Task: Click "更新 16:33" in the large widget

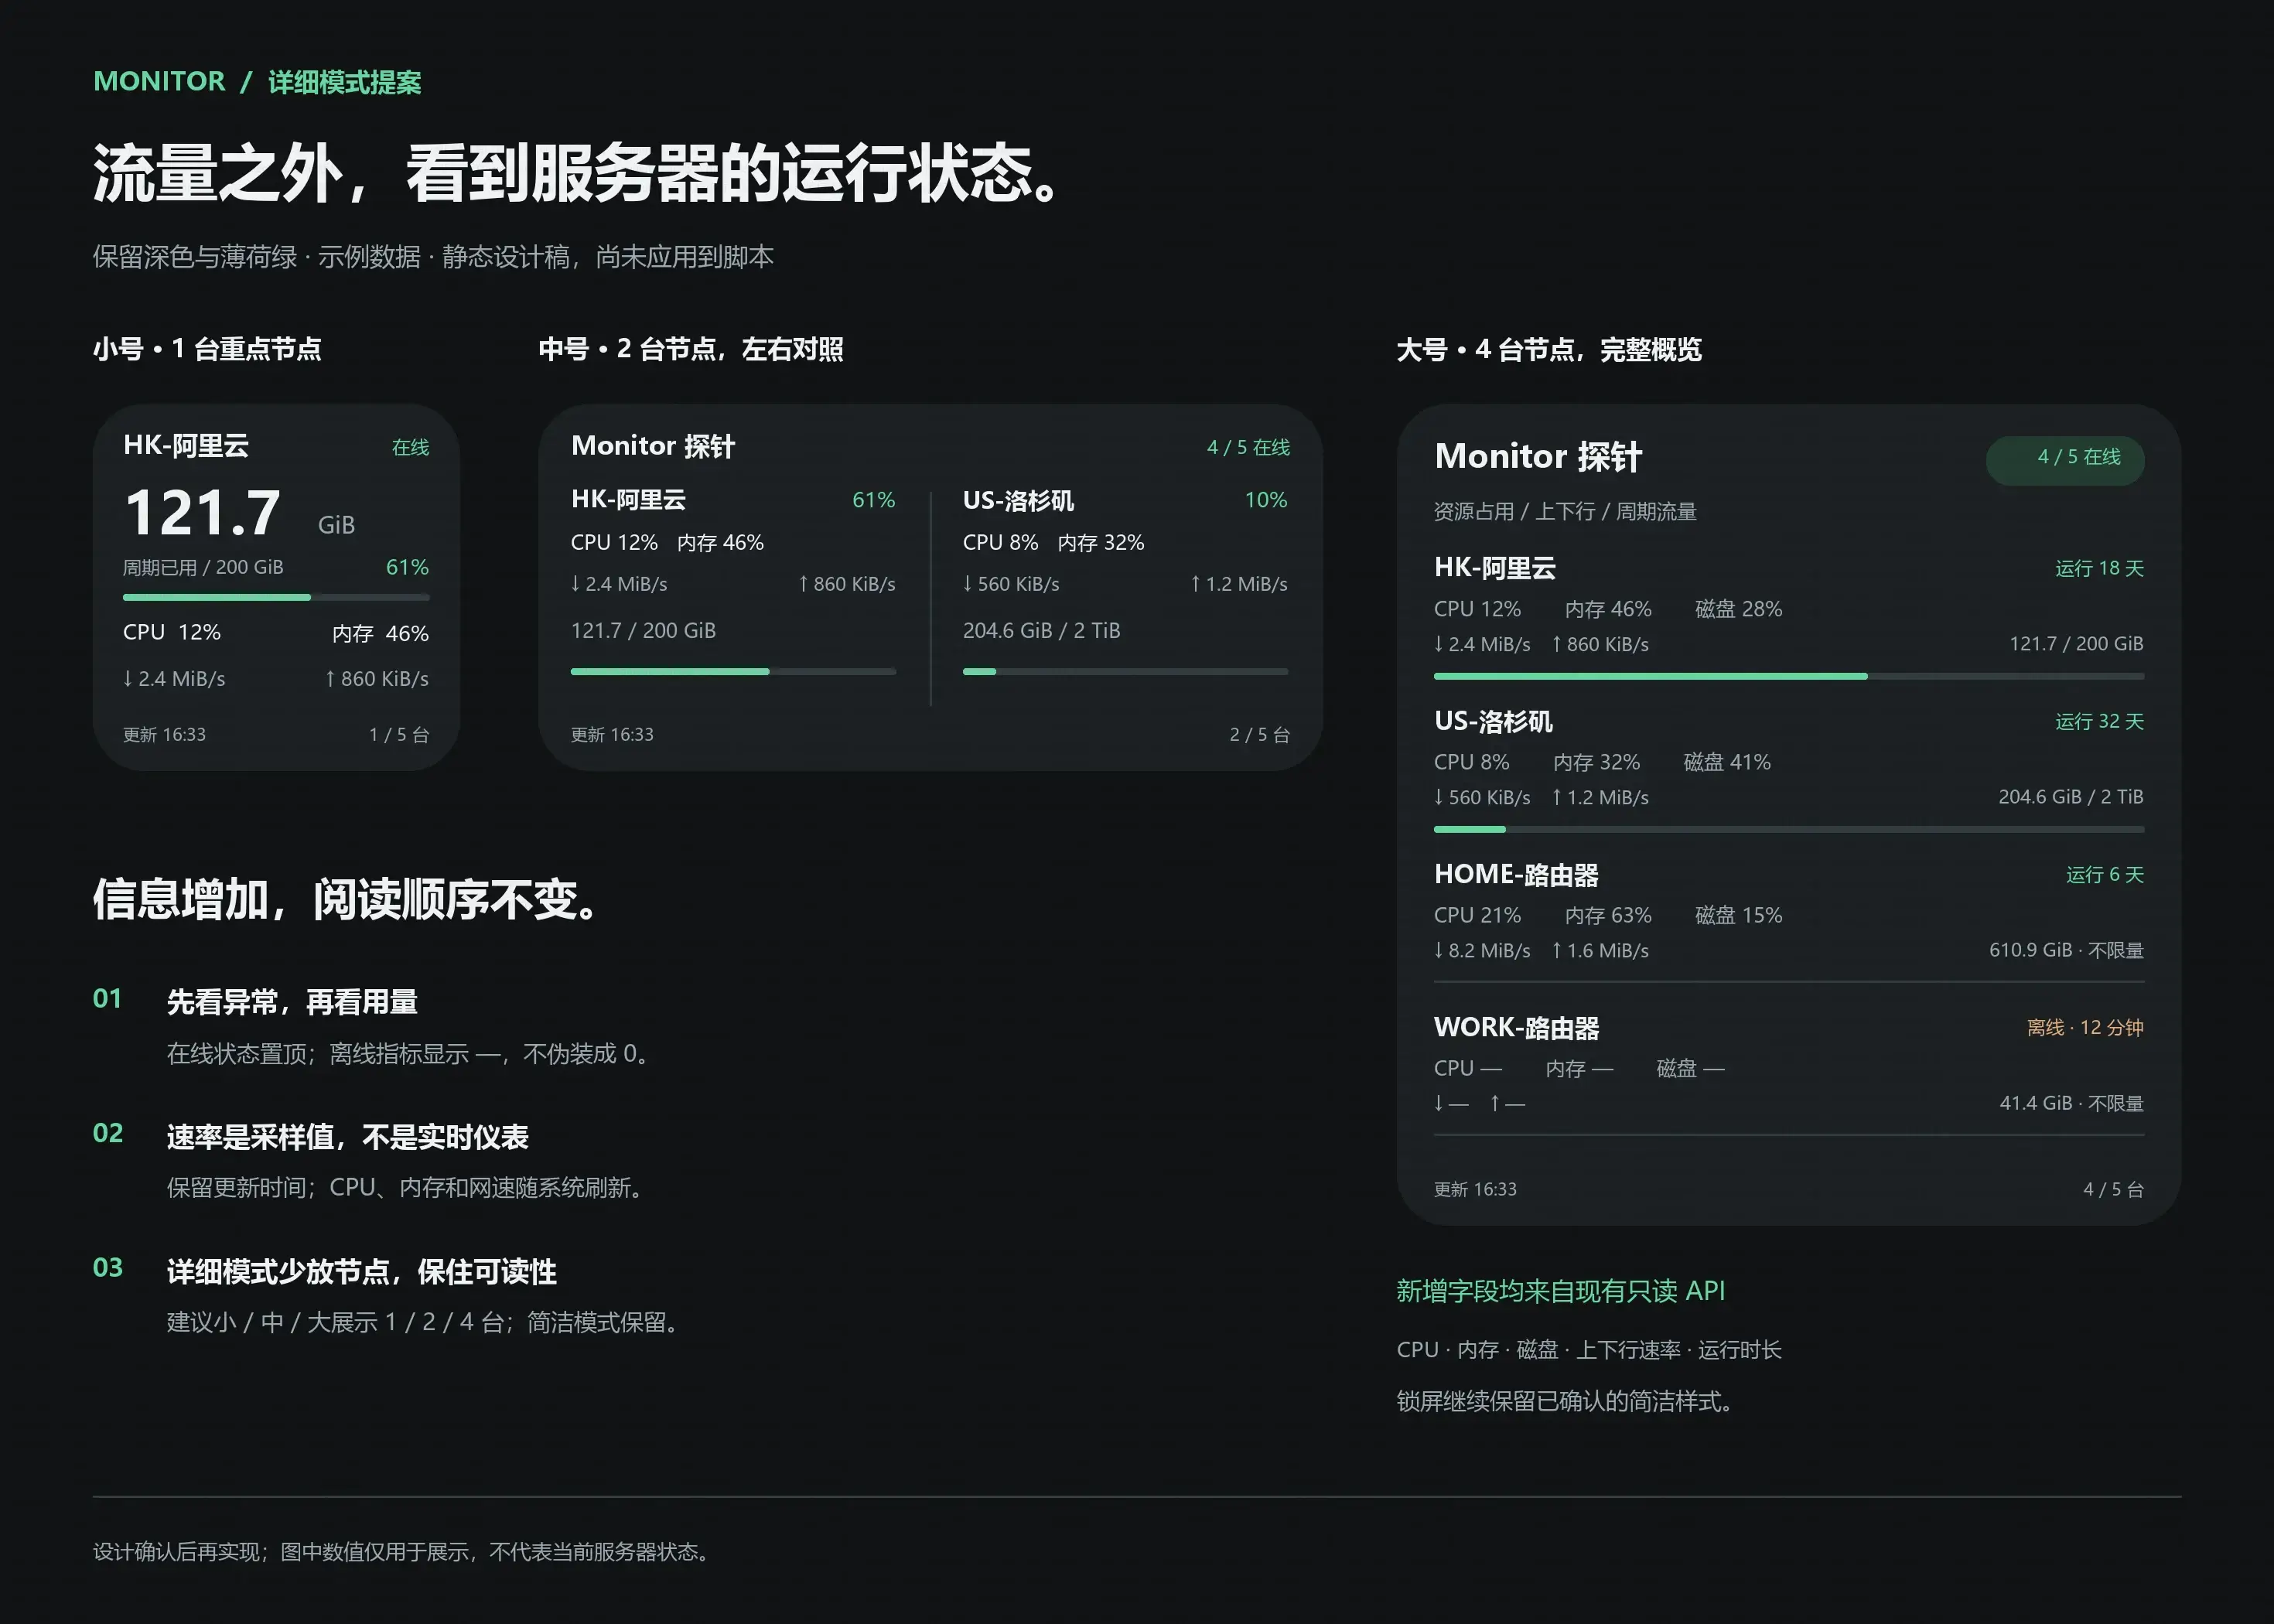Action: tap(1475, 1189)
